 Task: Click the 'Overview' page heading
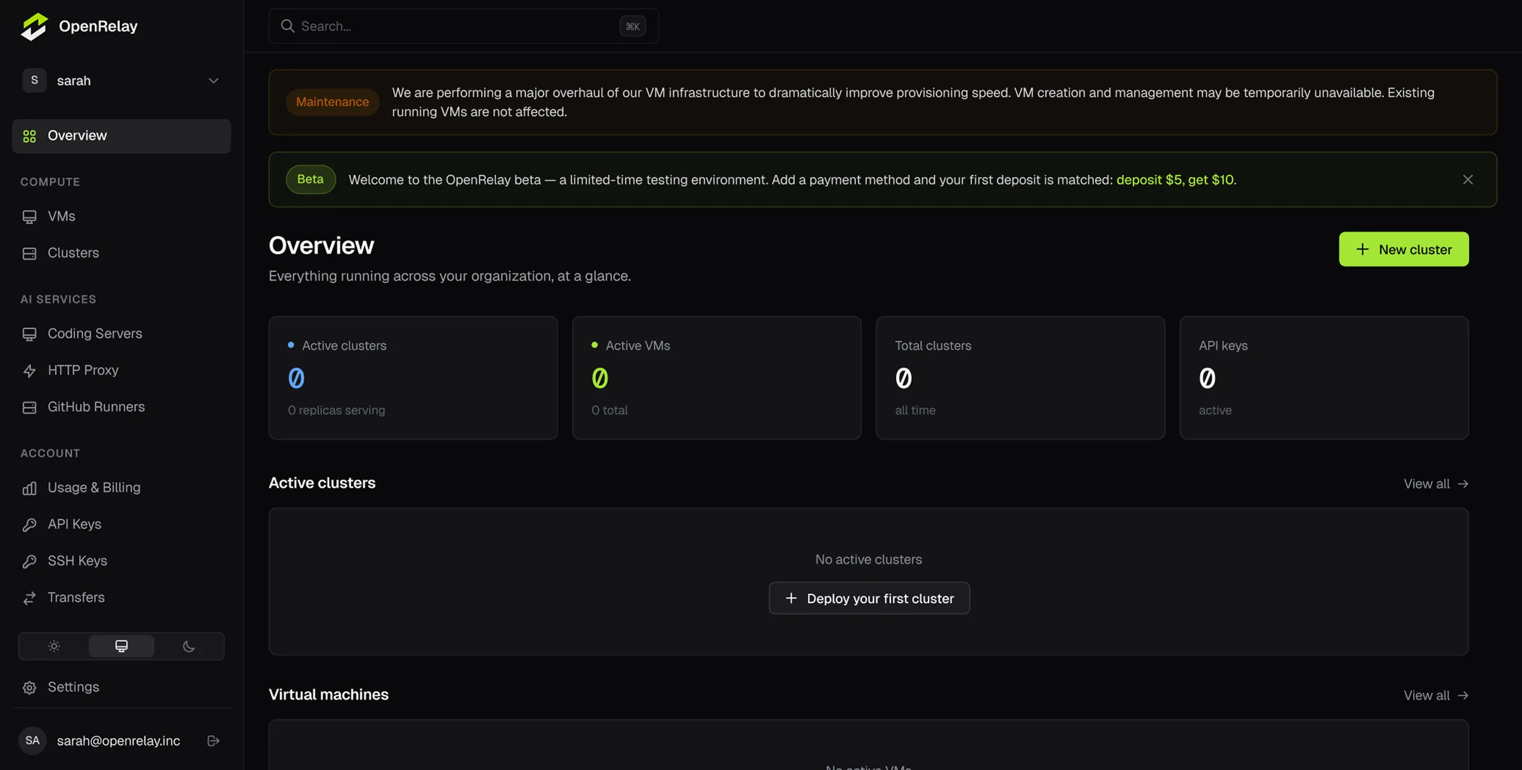click(x=321, y=245)
